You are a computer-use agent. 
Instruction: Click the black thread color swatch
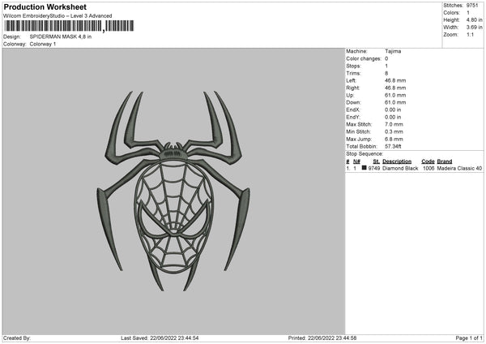click(x=364, y=168)
